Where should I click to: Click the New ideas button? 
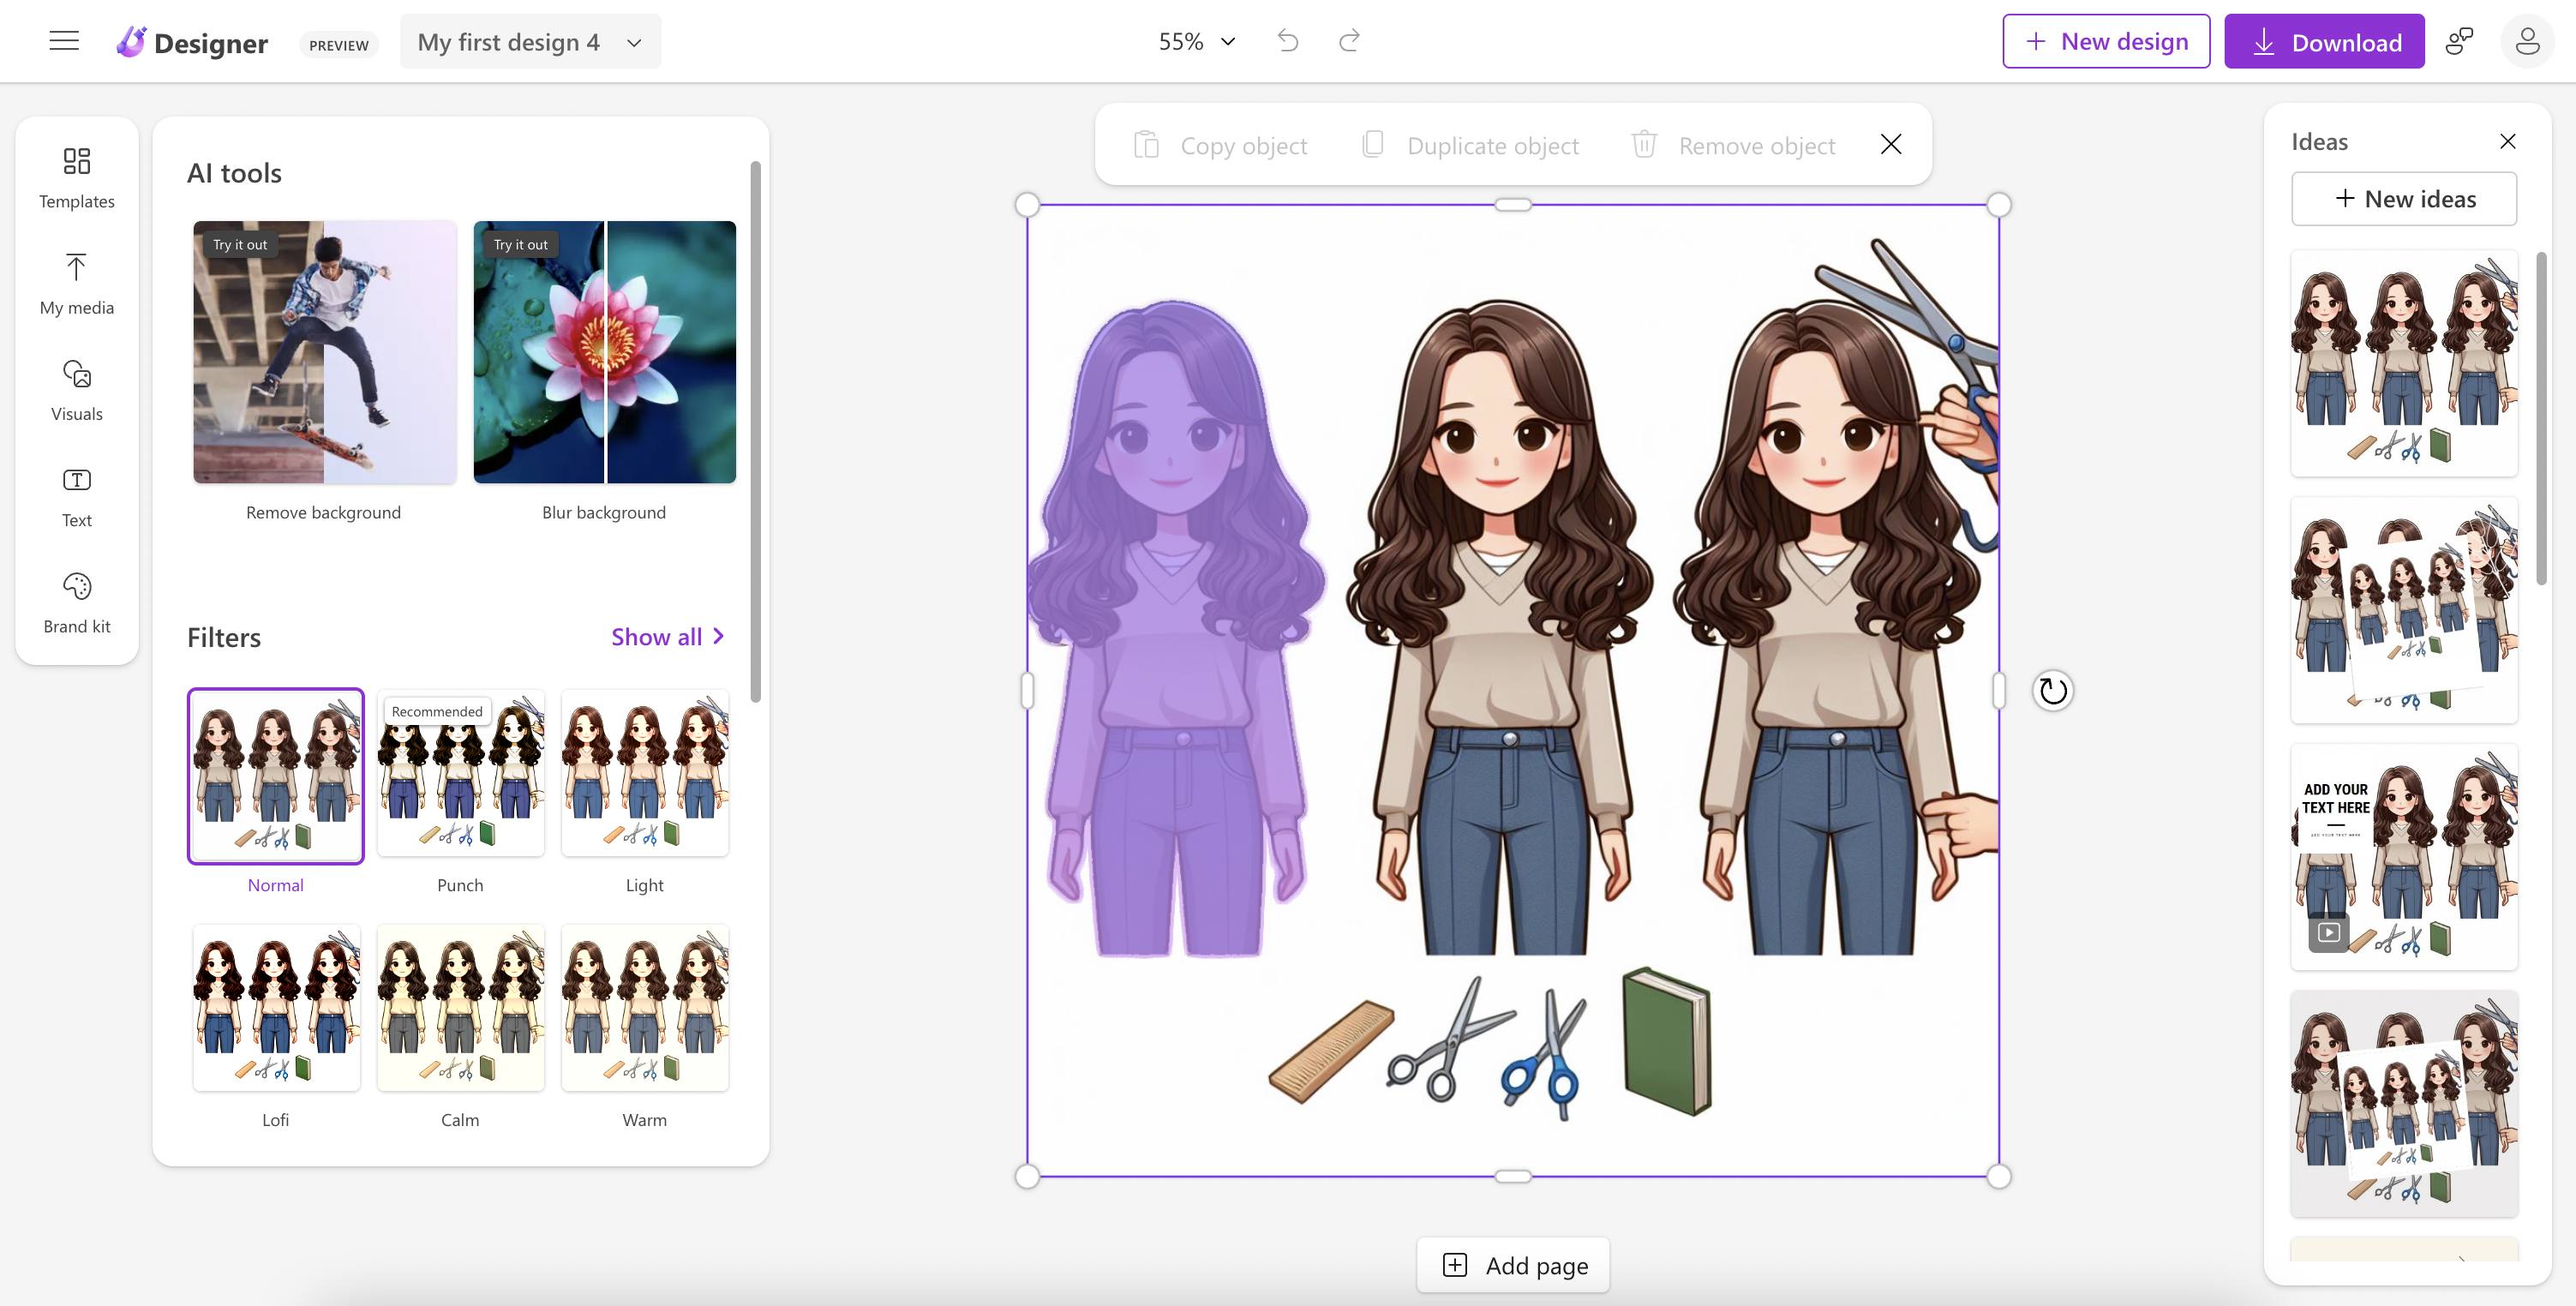(x=2404, y=199)
